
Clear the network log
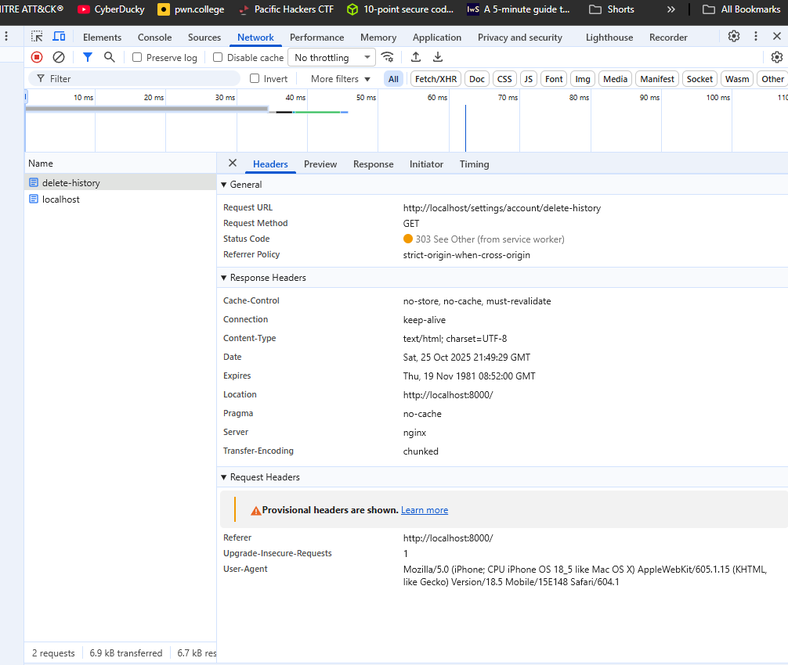pos(59,57)
